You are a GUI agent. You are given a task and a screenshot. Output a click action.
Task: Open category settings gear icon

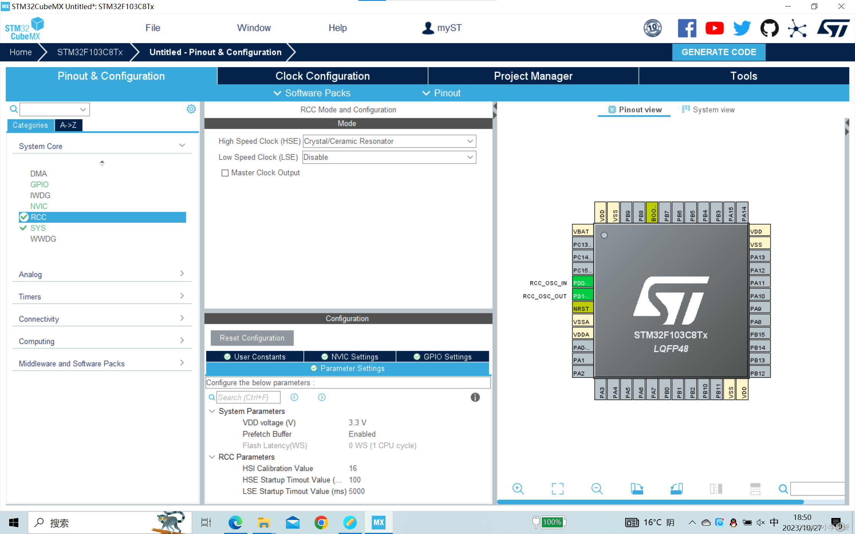(191, 109)
